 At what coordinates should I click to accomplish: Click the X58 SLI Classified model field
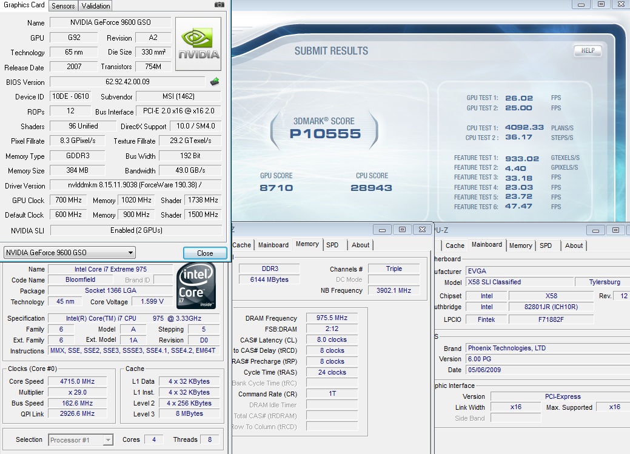click(518, 282)
